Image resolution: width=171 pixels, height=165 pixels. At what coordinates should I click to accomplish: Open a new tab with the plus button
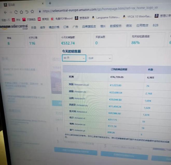pos(50,3)
